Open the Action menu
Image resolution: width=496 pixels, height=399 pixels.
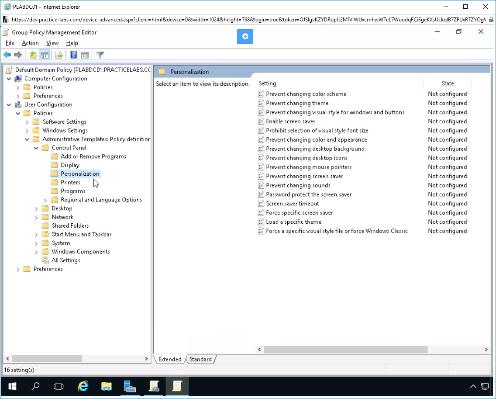point(30,43)
